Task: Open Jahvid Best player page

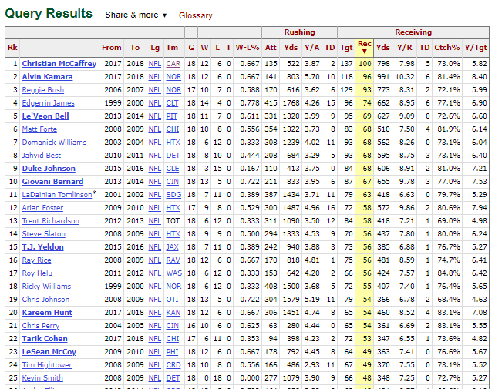Action: 42,156
